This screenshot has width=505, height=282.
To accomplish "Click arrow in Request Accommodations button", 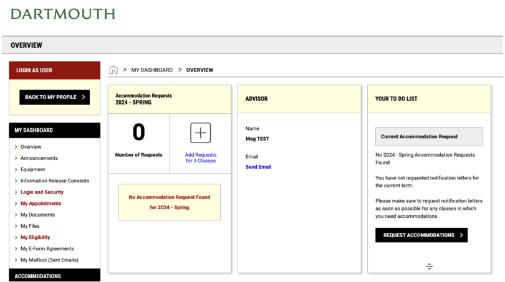I will click(461, 235).
